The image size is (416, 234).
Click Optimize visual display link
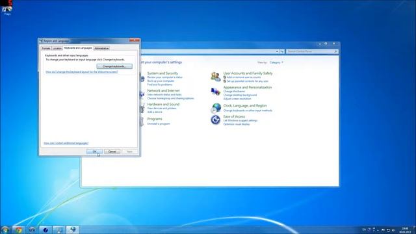(x=237, y=124)
